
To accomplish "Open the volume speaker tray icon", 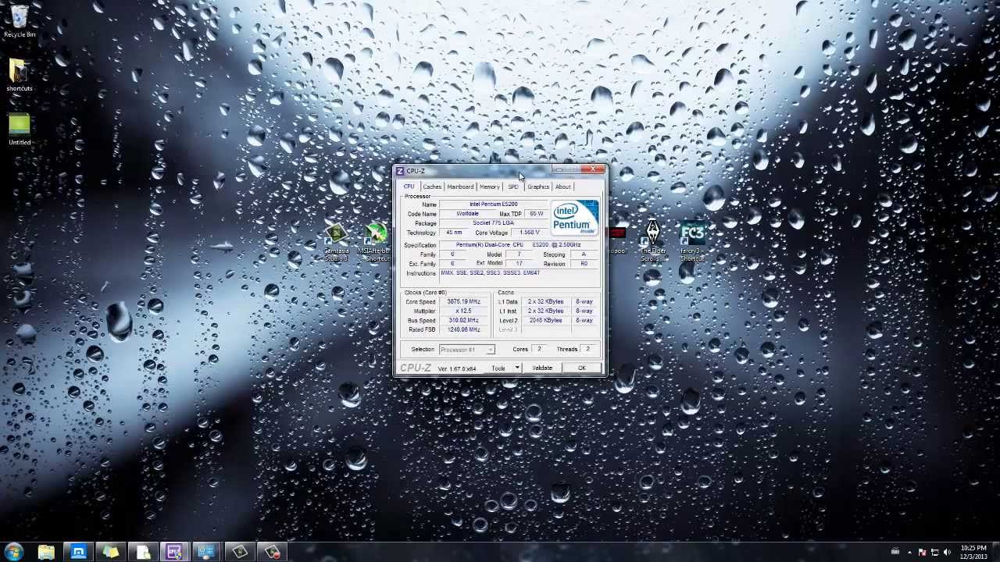I will 948,553.
